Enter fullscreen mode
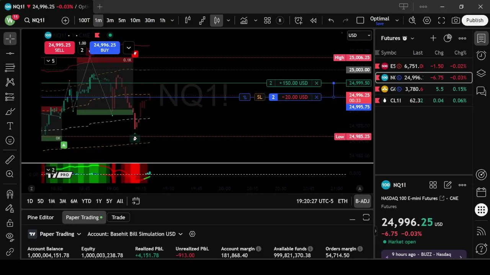The image size is (490, 275). (441, 20)
